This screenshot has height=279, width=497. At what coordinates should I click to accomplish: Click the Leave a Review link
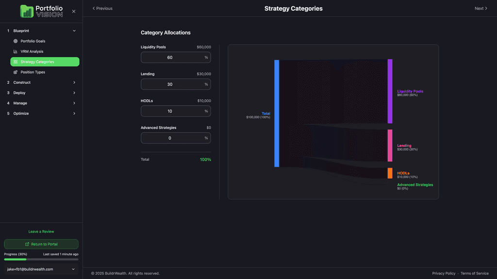tap(41, 232)
